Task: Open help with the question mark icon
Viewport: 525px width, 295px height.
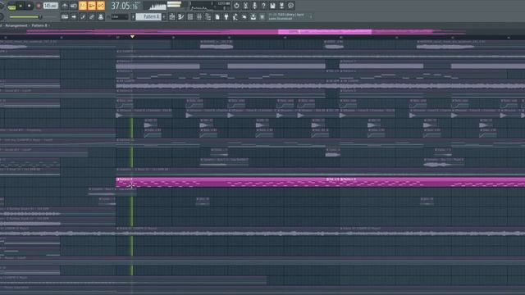Action: tap(263, 6)
